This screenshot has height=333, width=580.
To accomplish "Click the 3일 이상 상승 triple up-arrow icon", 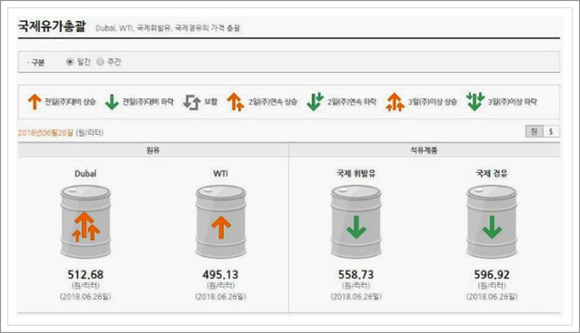I will tap(395, 102).
